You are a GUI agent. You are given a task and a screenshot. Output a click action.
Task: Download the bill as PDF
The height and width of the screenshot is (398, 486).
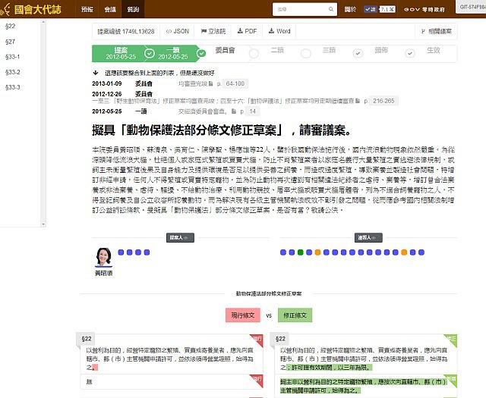coord(247,31)
